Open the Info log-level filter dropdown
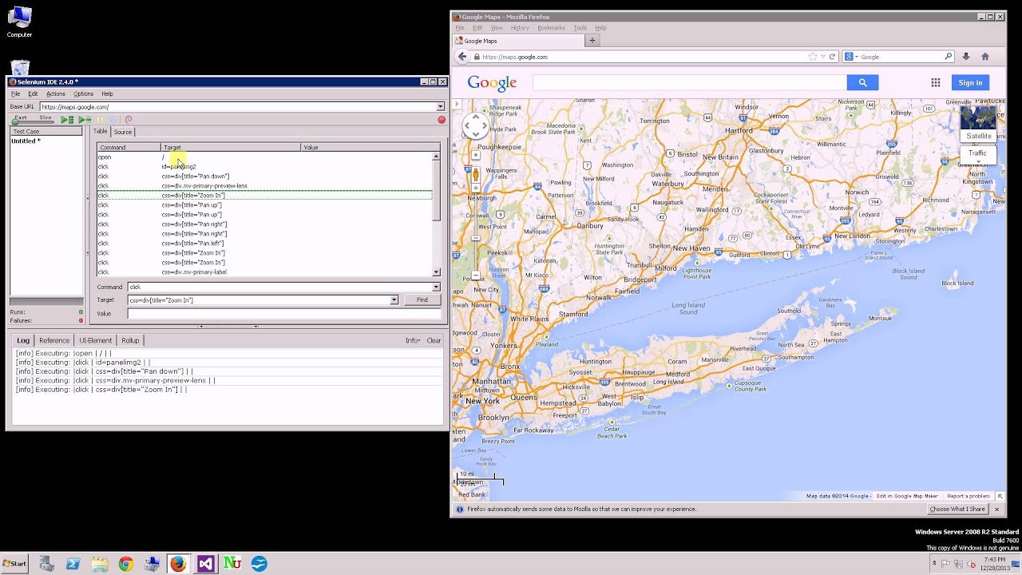 (413, 340)
